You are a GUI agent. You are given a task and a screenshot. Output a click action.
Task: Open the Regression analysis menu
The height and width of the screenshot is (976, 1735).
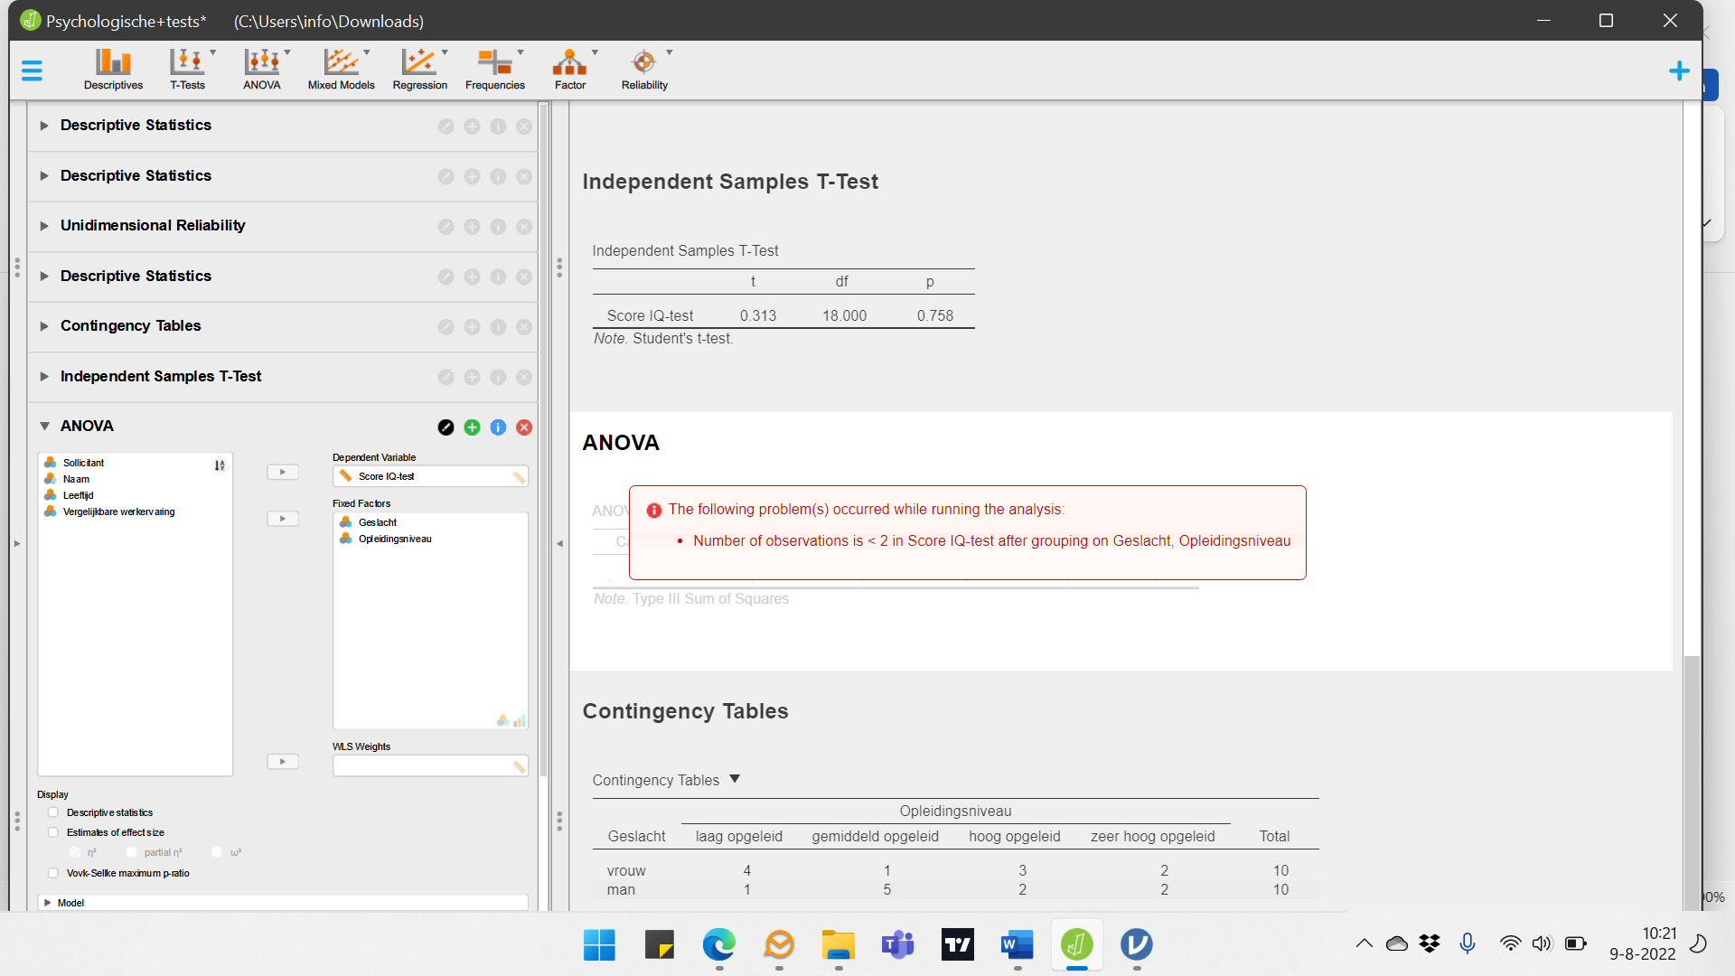(419, 69)
